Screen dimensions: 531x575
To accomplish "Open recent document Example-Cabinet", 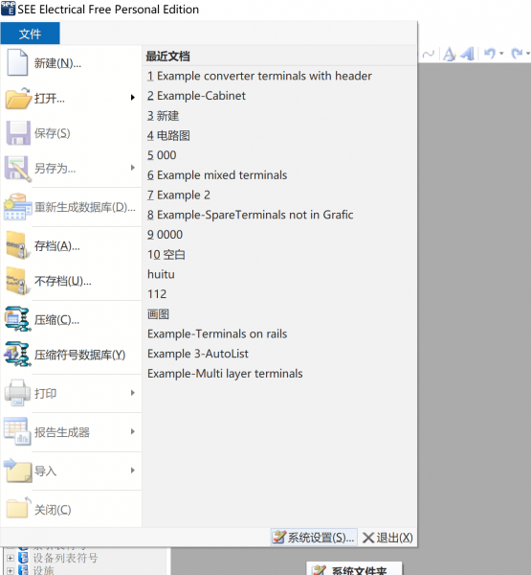I will pos(196,96).
